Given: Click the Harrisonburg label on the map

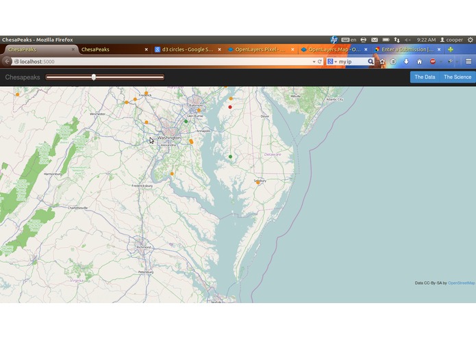Looking at the screenshot, I should click(x=53, y=174).
